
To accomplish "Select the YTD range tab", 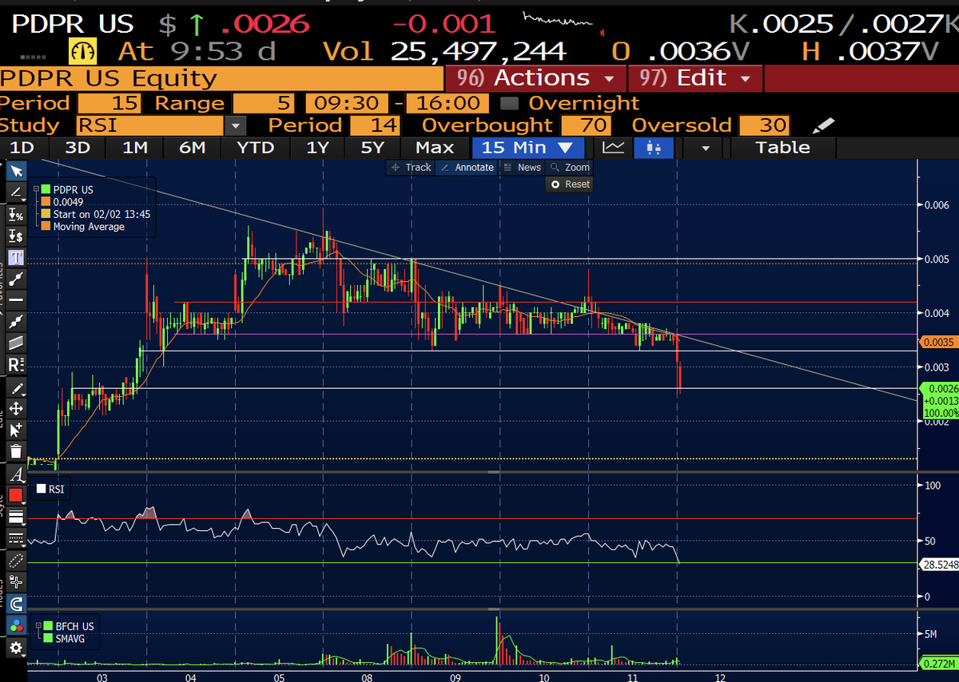I will [255, 148].
